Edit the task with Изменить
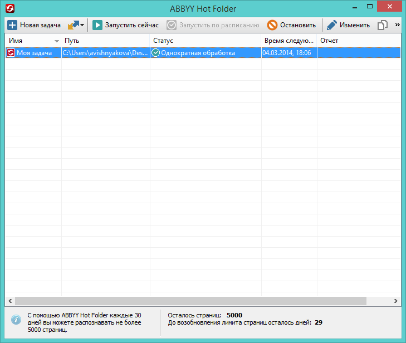This screenshot has height=343, width=406. coord(348,25)
